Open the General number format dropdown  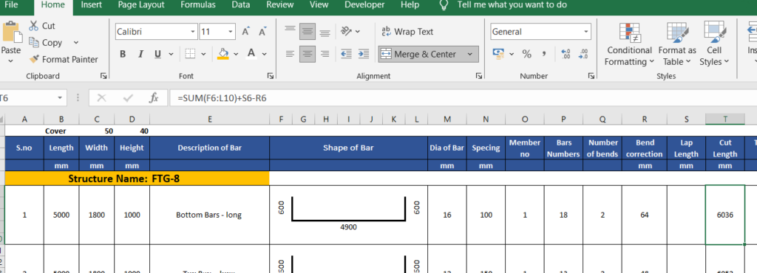586,32
